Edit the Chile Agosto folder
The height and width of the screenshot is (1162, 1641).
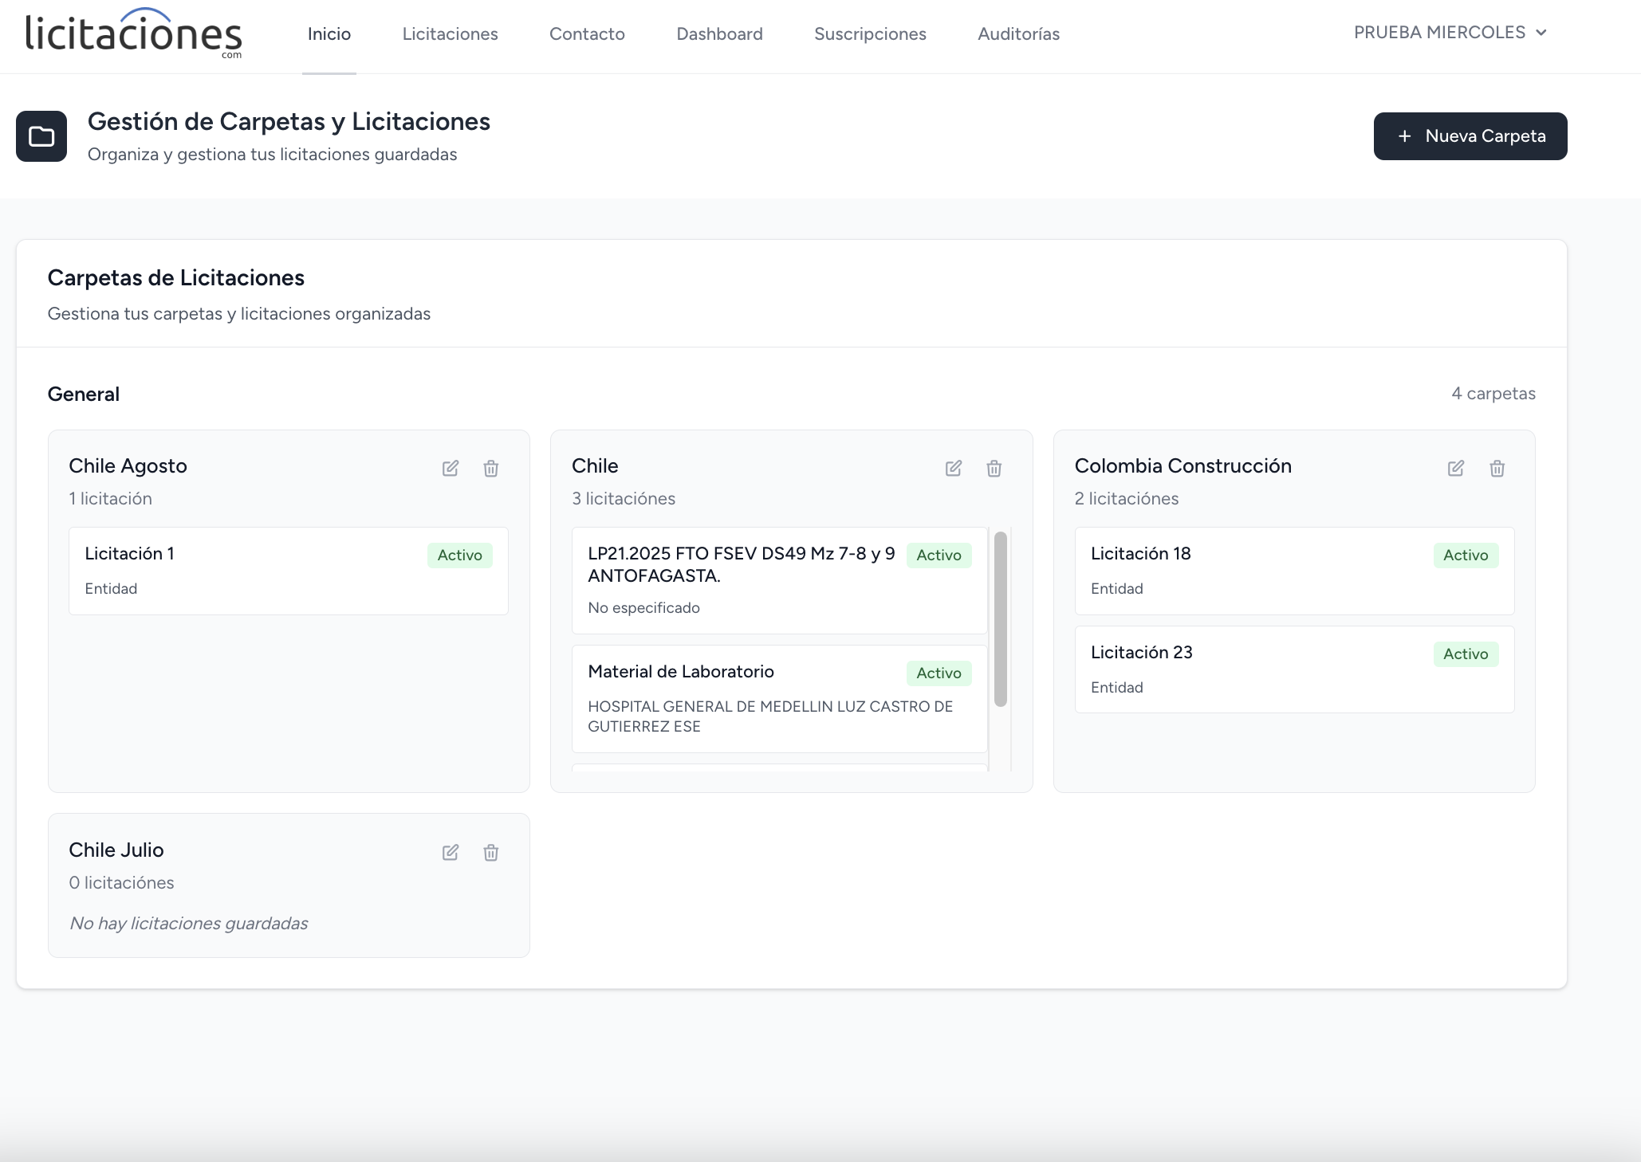451,468
